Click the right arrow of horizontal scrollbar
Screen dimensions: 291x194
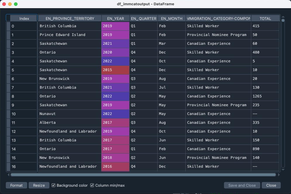(279, 175)
